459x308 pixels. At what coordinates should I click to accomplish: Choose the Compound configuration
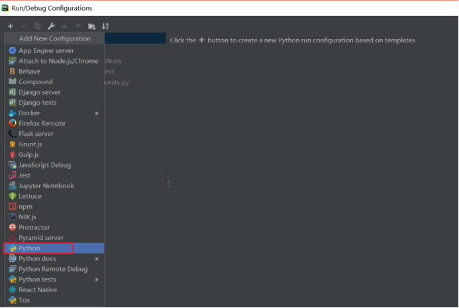point(54,81)
